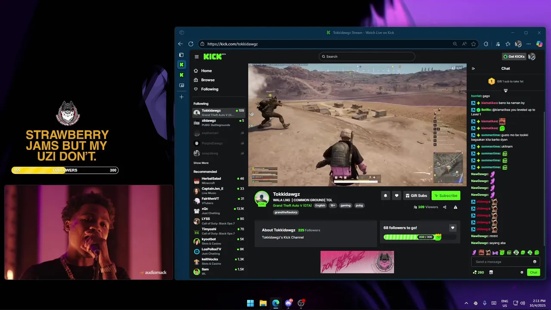Follow via heart in follower goal card
Viewport: 551px width, 310px height.
click(x=452, y=228)
